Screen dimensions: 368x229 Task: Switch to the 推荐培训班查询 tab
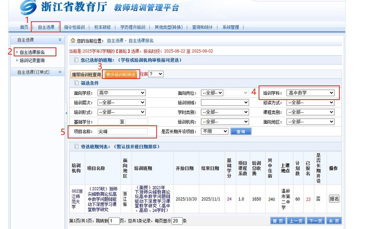pos(86,74)
